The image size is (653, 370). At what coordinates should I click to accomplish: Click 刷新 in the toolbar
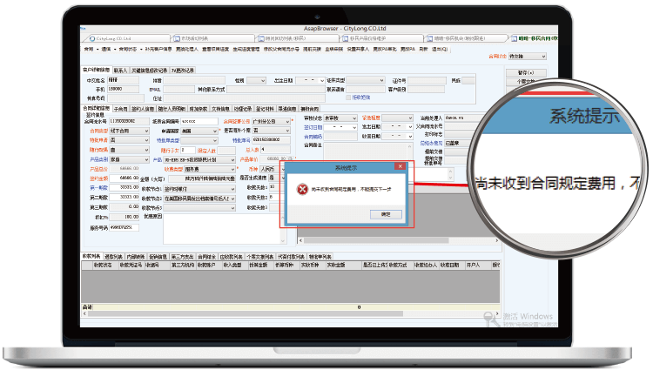tap(423, 49)
